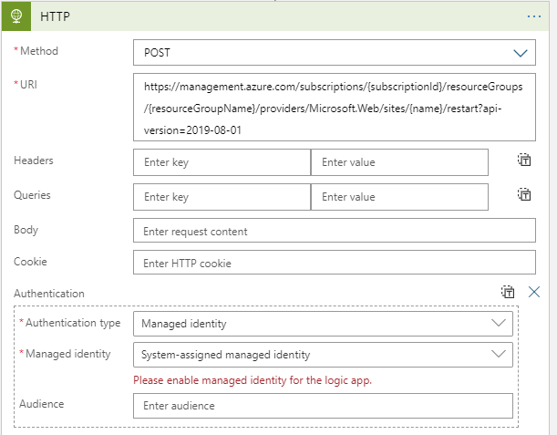This screenshot has height=435, width=557.
Task: Click the Authentication section label
Action: 49,294
